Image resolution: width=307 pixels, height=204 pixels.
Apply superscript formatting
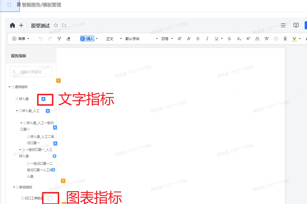coord(248,39)
